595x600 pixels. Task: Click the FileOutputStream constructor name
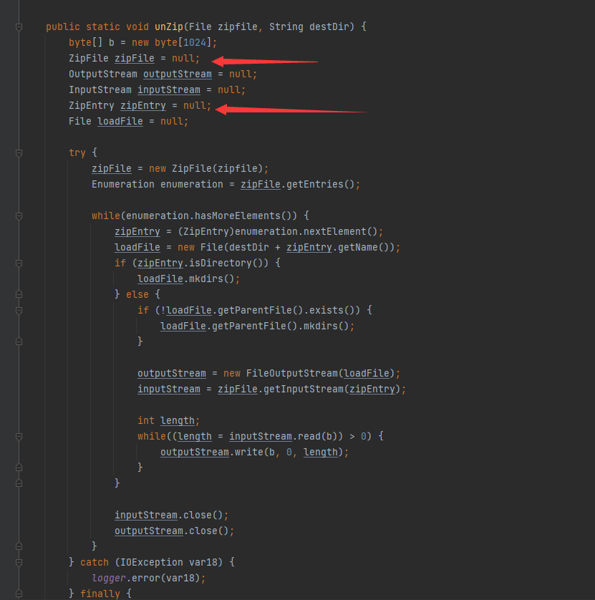coord(291,373)
